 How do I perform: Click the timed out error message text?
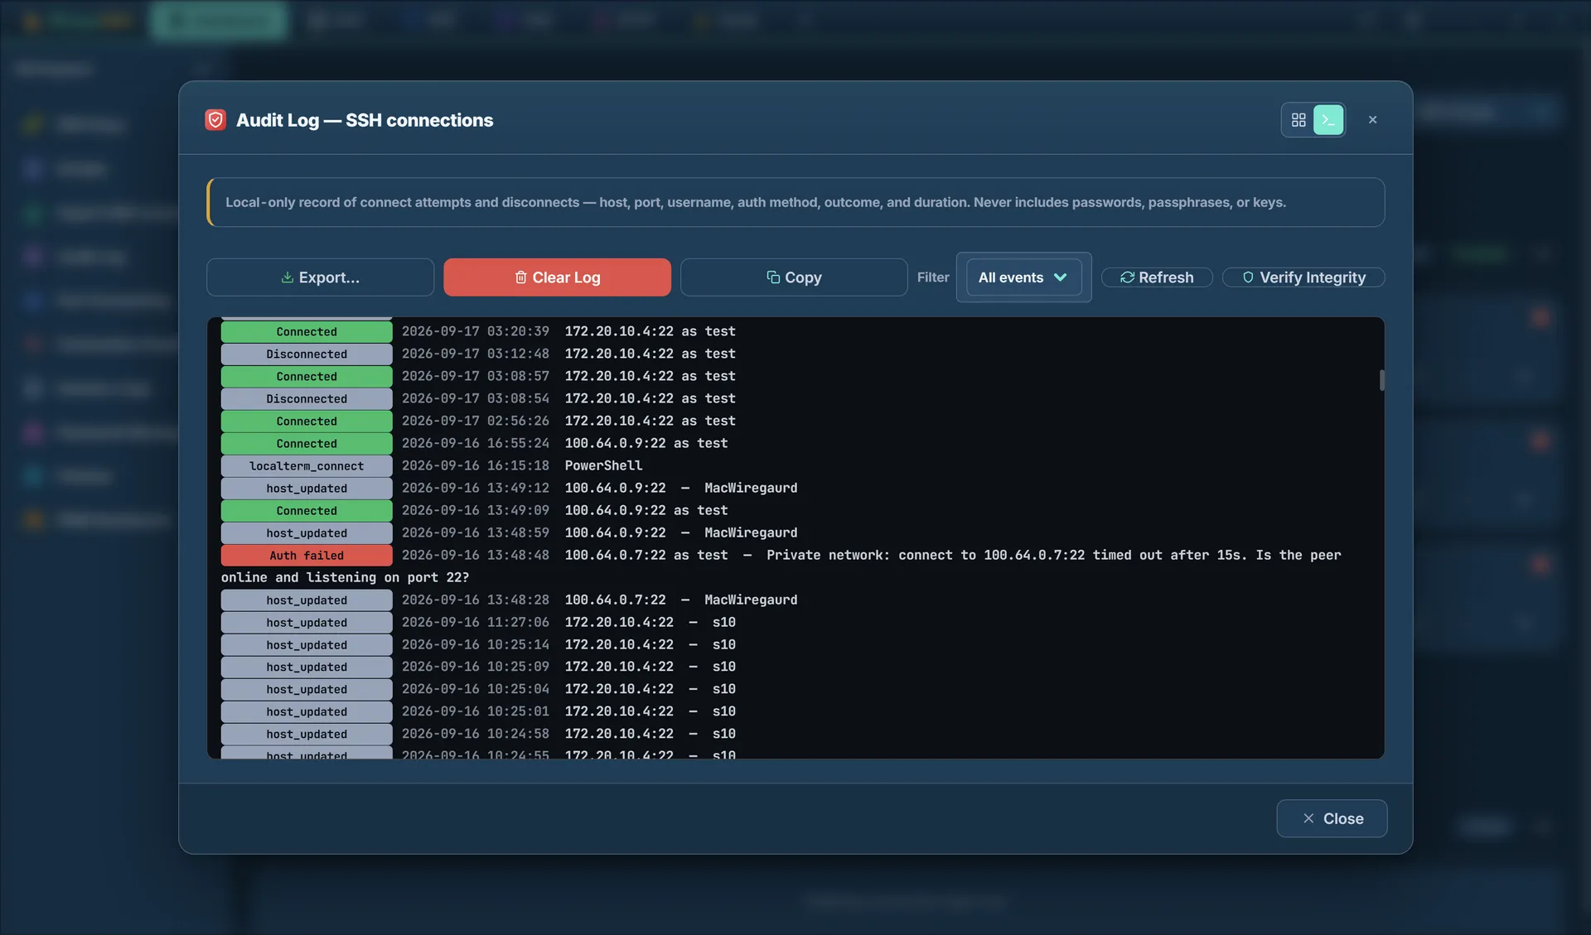coord(1053,556)
